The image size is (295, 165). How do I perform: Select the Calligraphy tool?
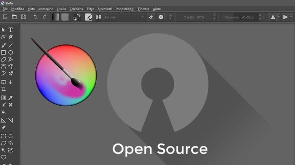pyautogui.click(x=11, y=37)
